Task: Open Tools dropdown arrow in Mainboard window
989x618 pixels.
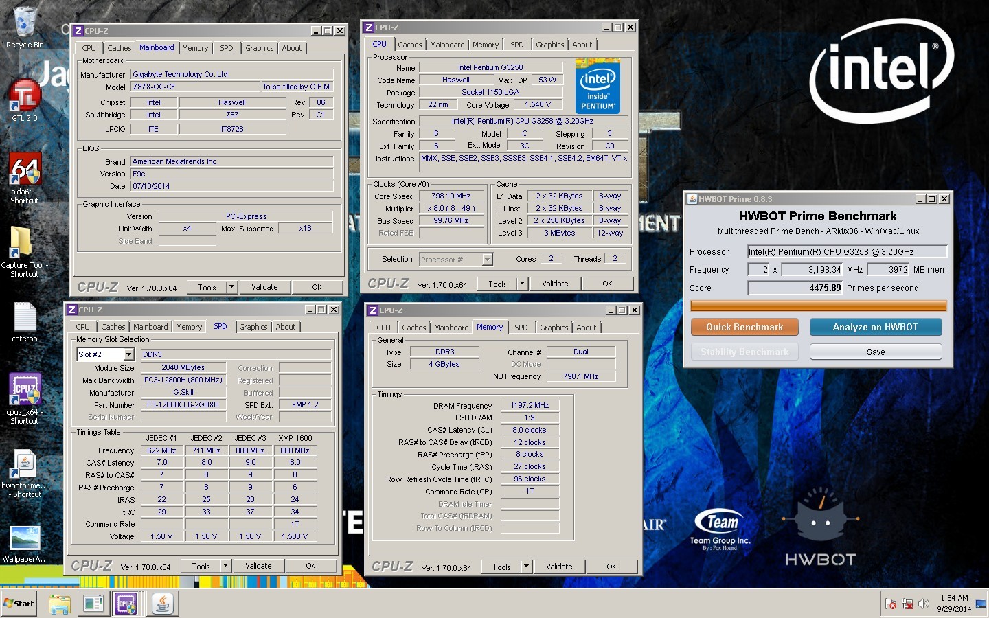Action: point(231,287)
